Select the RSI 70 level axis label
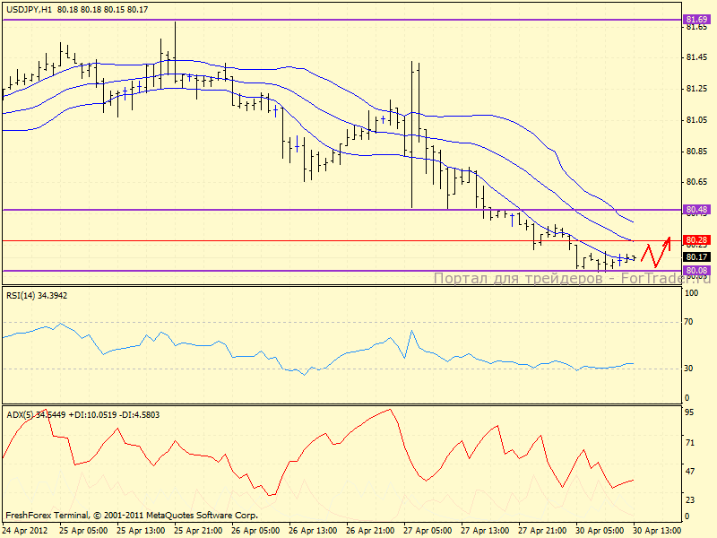The height and width of the screenshot is (538, 717). coord(691,322)
